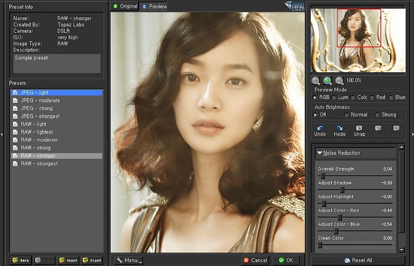Select the RAW - strongest preset
Image resolution: width=414 pixels, height=266 pixels.
(56, 164)
